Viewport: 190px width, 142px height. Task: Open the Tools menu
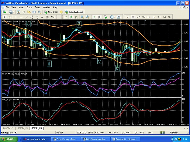point(38,7)
